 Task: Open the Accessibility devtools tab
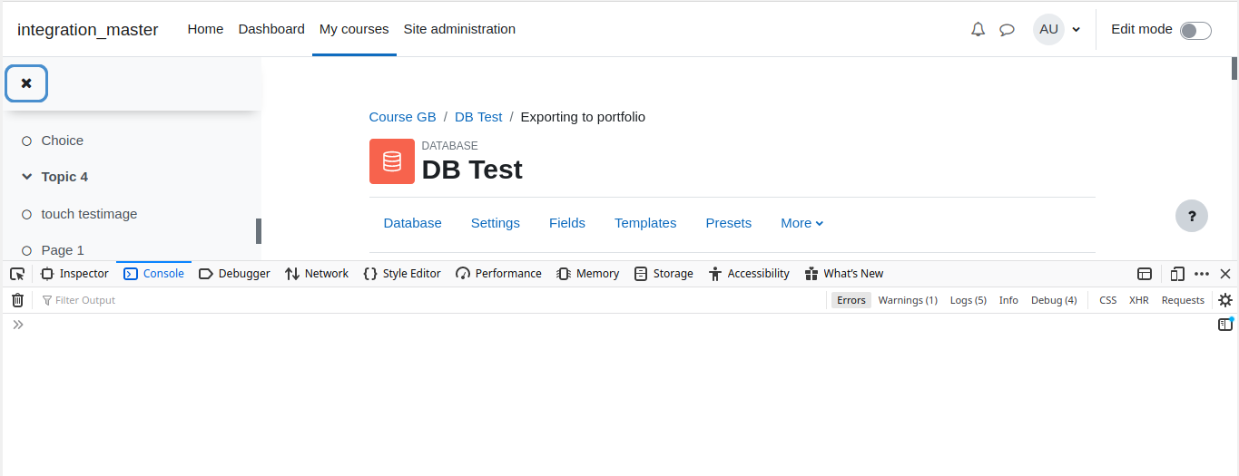coord(750,274)
